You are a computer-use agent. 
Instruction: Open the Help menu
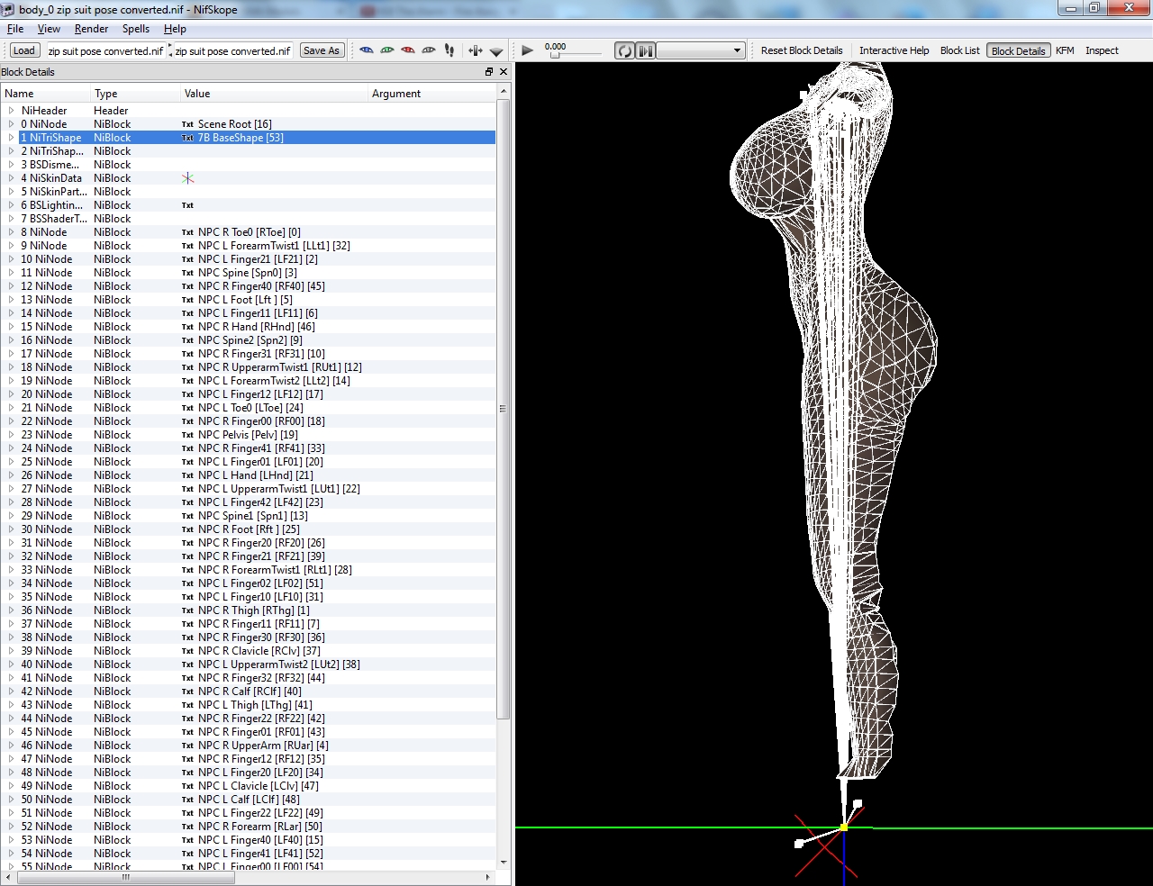coord(175,29)
